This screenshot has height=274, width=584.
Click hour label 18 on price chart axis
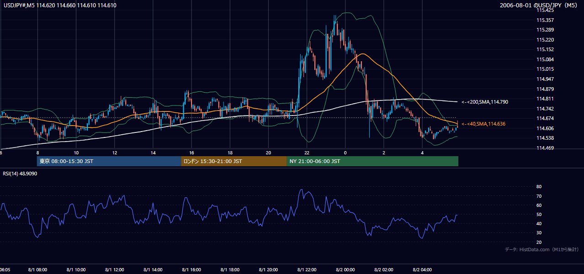pyautogui.click(x=230, y=153)
